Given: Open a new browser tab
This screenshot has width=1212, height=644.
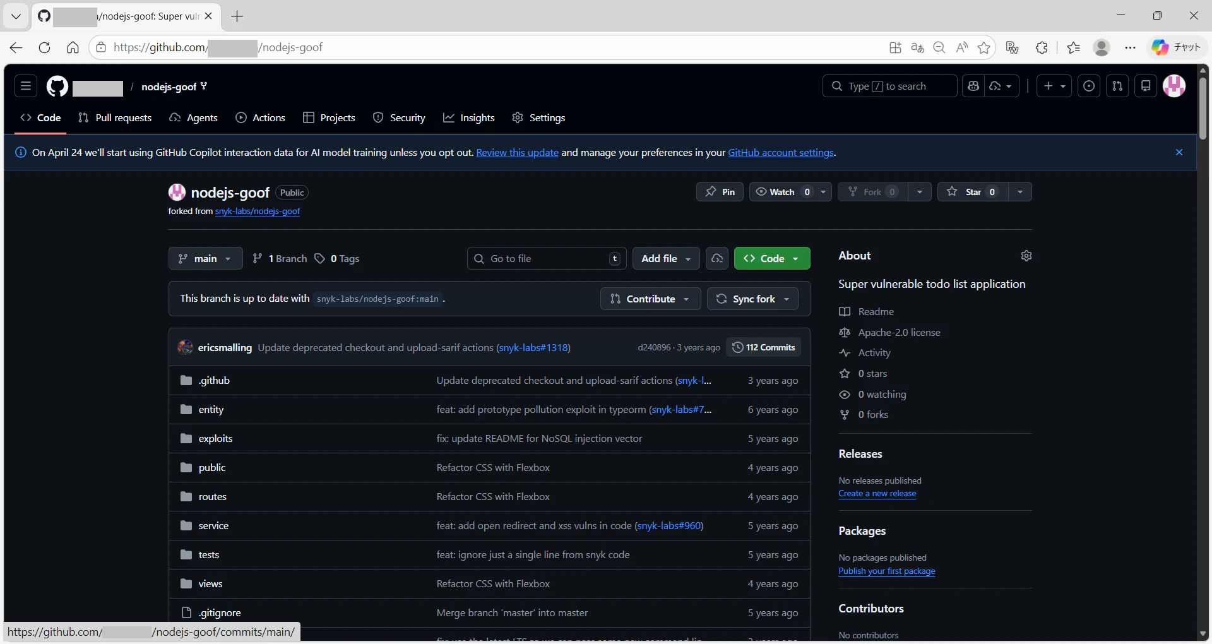Looking at the screenshot, I should coord(237,16).
